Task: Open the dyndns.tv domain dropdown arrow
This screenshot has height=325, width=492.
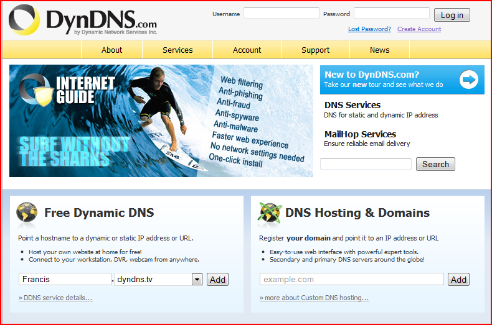Action: [197, 279]
